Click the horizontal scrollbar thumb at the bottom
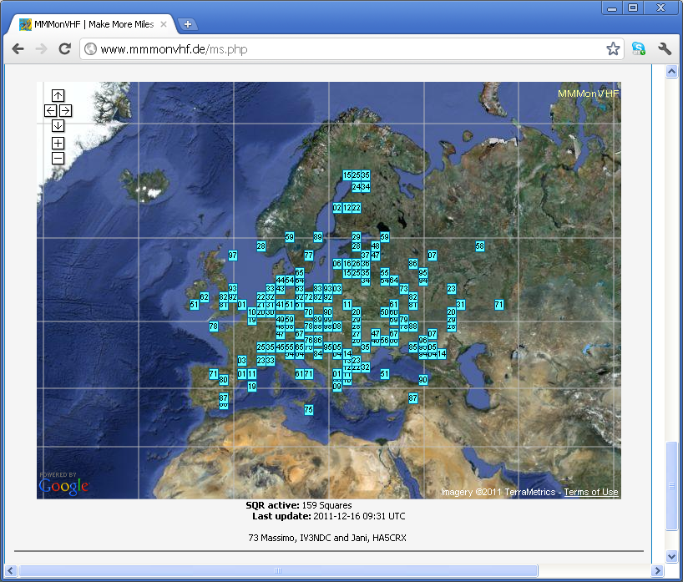The image size is (683, 582). tap(278, 571)
